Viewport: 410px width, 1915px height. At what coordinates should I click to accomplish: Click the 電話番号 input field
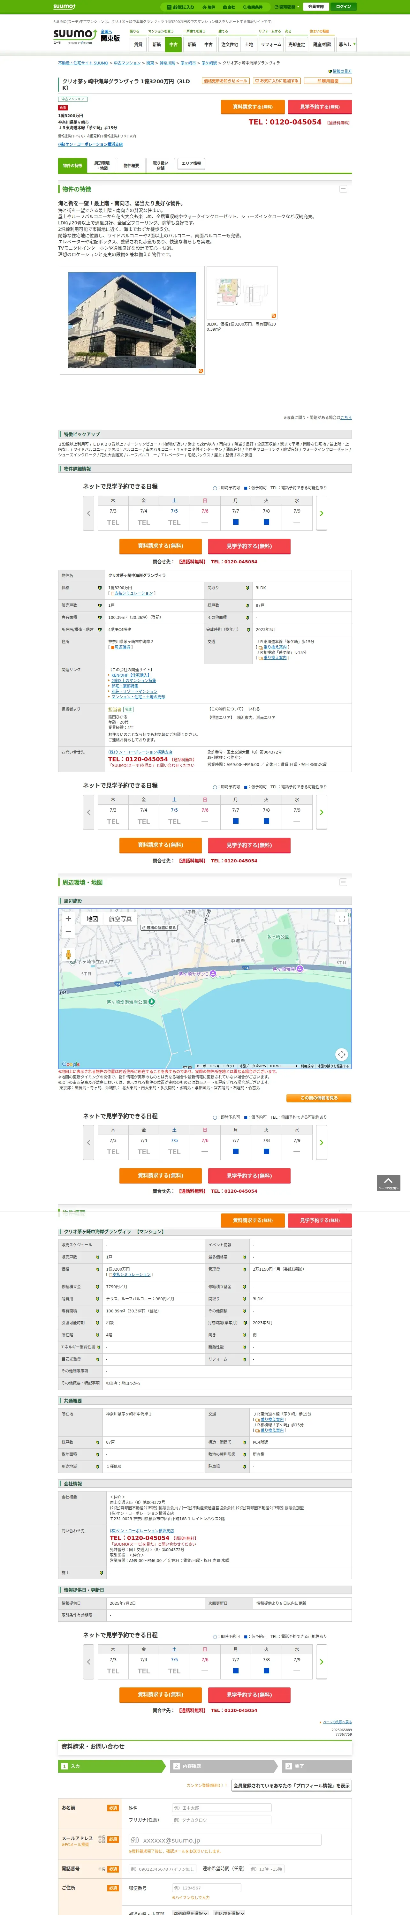point(162,1869)
